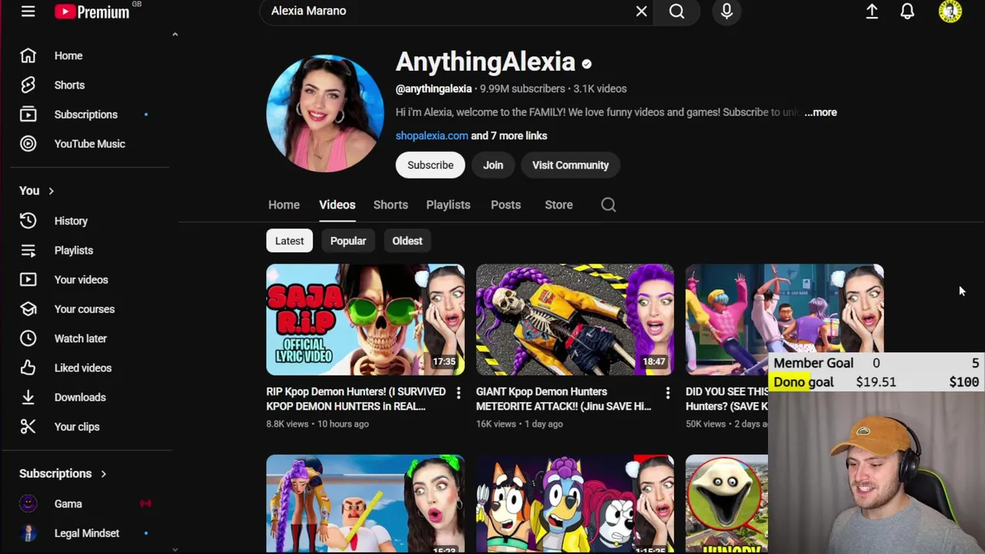Viewport: 985px width, 554px height.
Task: Open the purple-hair skeleton video thumbnail
Action: click(x=575, y=319)
